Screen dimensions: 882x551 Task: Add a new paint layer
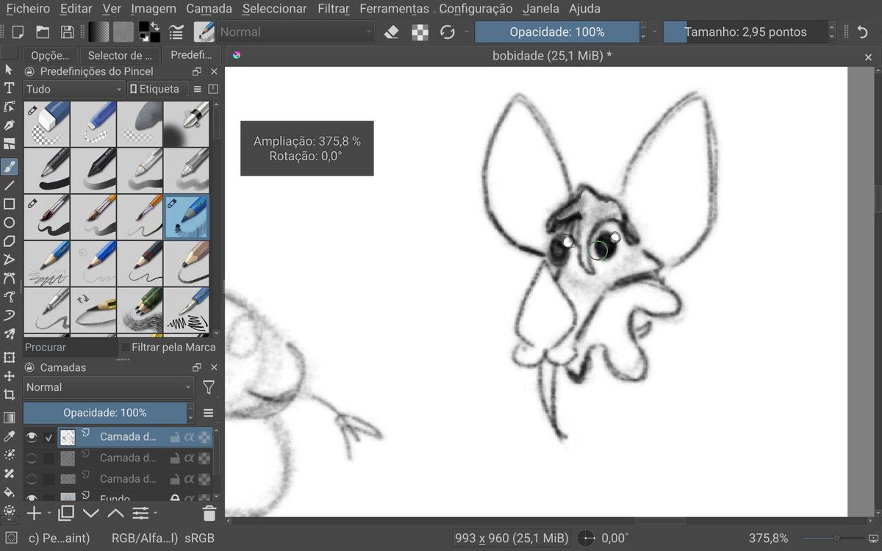pyautogui.click(x=34, y=513)
